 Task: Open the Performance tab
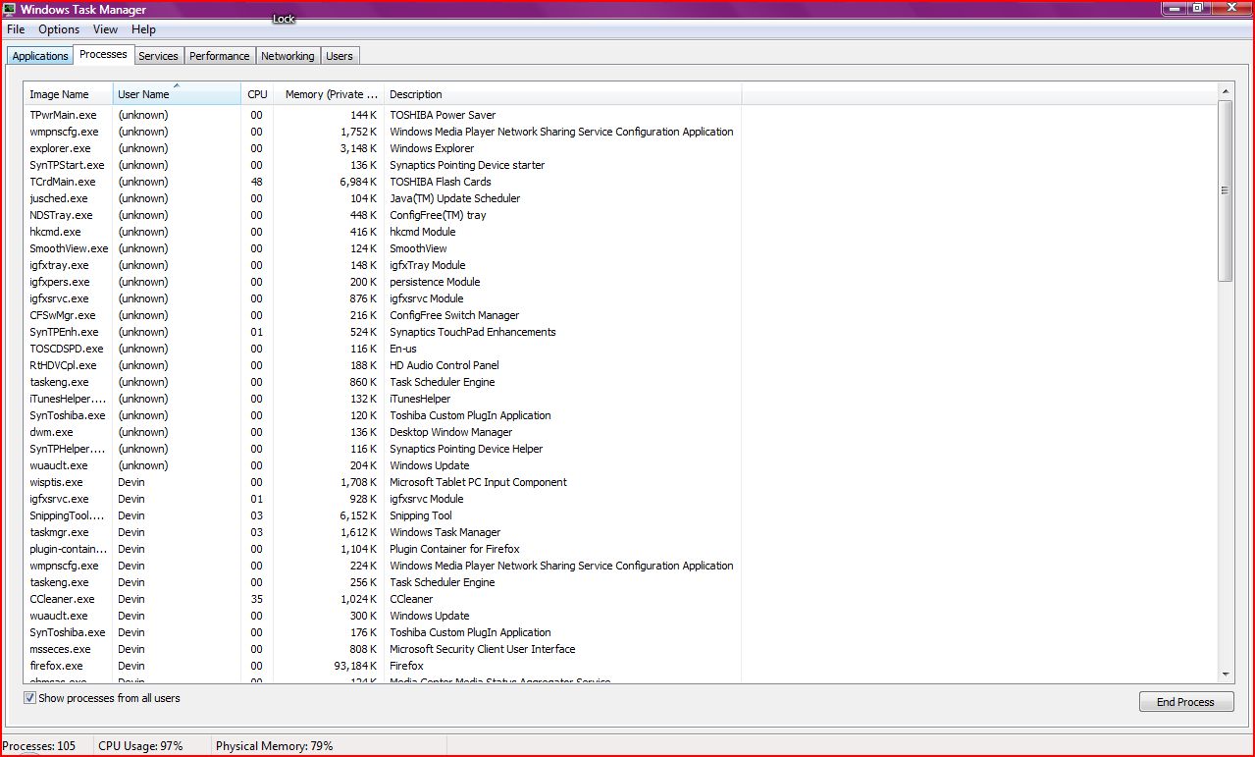tap(220, 56)
